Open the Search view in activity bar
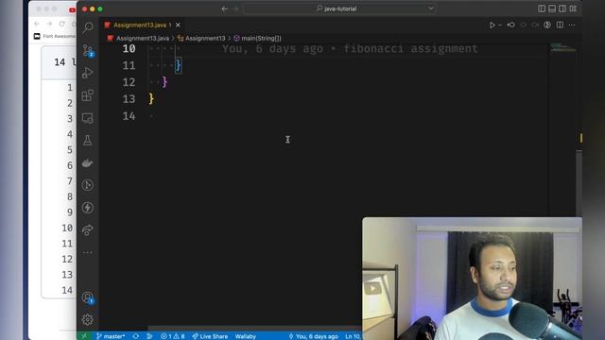605x340 pixels. coord(88,27)
